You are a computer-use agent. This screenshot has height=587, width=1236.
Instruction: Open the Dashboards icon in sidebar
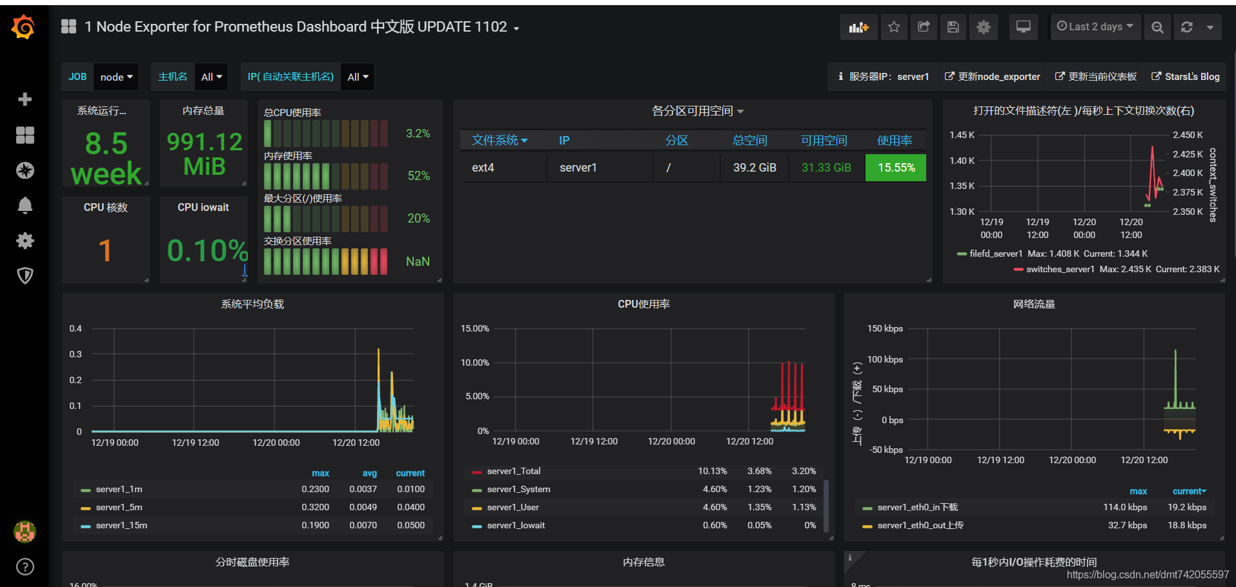[x=25, y=135]
